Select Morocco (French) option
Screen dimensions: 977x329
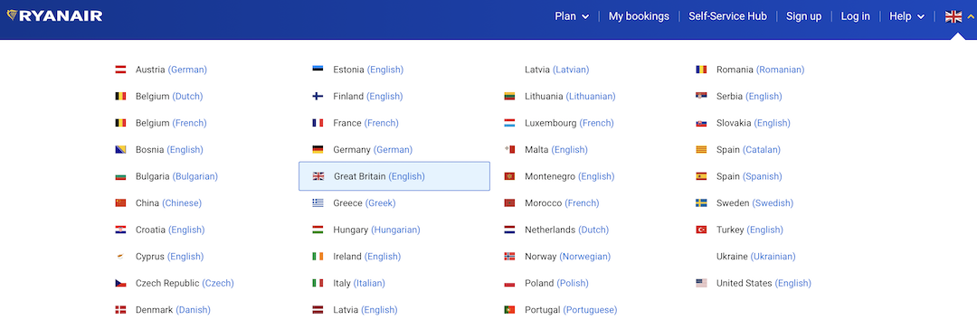tap(562, 203)
